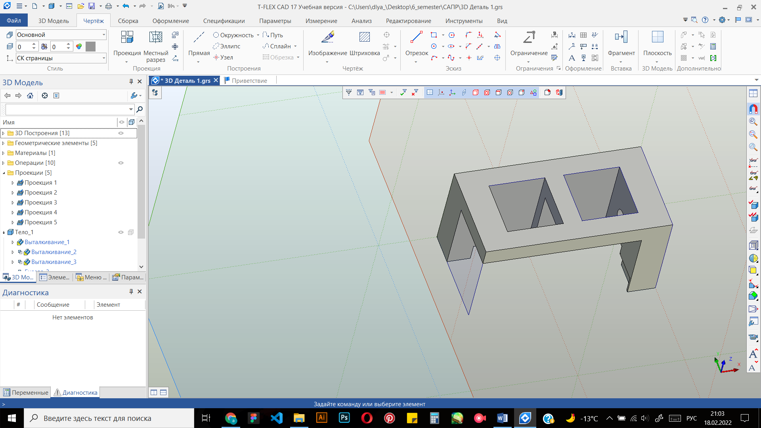Toggle the colored palette icon beside priority field
Image resolution: width=761 pixels, height=428 pixels.
(x=79, y=47)
